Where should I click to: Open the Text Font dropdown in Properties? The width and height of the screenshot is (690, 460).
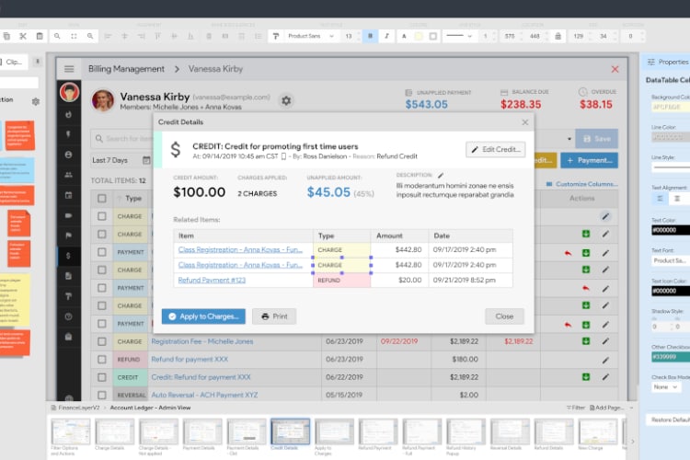pos(671,260)
